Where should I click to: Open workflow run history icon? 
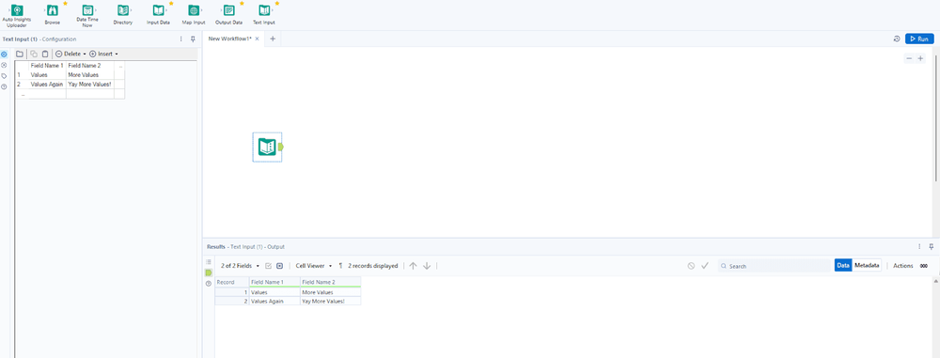click(896, 39)
